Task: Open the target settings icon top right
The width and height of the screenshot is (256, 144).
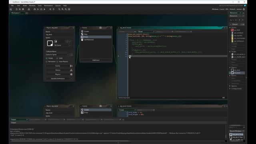Action: tap(244, 9)
